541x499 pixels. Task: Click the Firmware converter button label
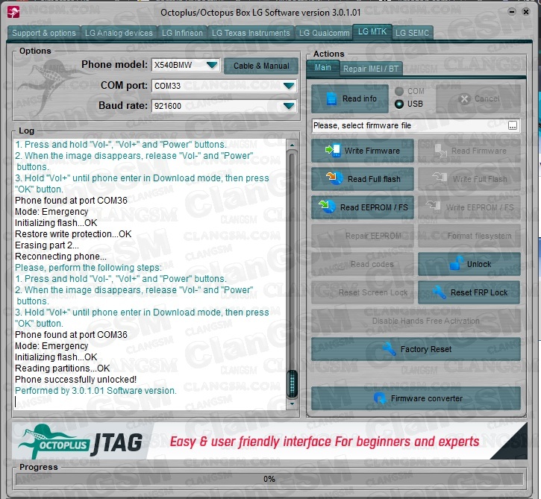pyautogui.click(x=426, y=398)
